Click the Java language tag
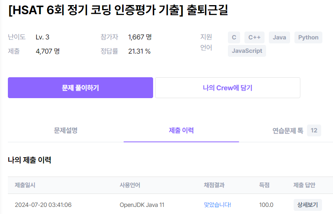Screen dimensions: 333x214 coord(279,37)
